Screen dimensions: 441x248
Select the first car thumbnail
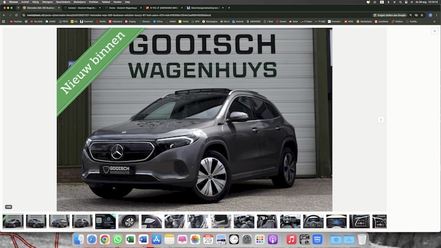click(x=13, y=221)
